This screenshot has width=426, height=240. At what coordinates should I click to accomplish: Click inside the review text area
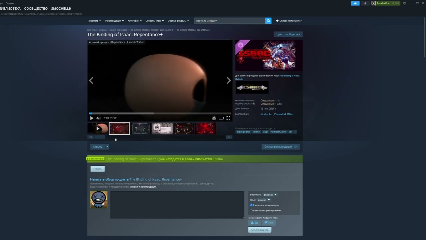point(177,205)
